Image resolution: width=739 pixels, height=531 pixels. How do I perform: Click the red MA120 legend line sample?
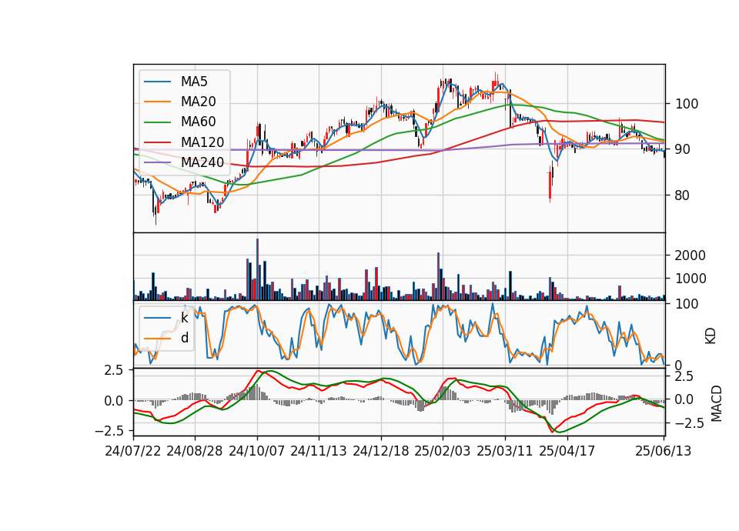157,142
